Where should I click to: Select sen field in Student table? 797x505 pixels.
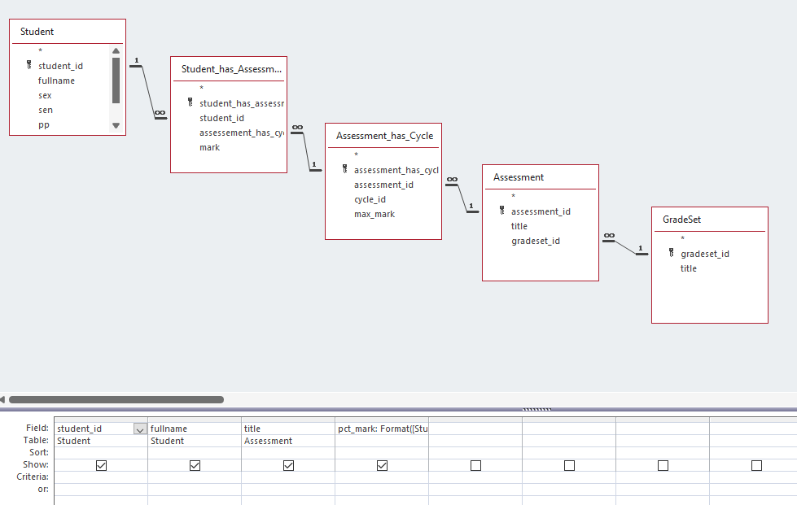coord(46,110)
